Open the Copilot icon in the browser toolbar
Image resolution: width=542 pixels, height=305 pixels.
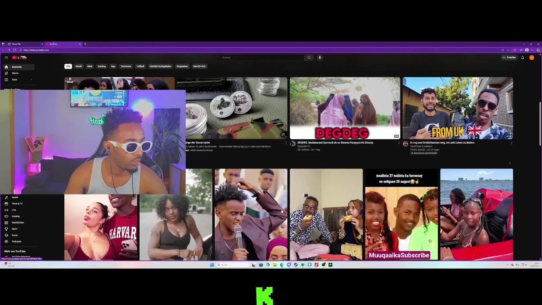click(538, 50)
